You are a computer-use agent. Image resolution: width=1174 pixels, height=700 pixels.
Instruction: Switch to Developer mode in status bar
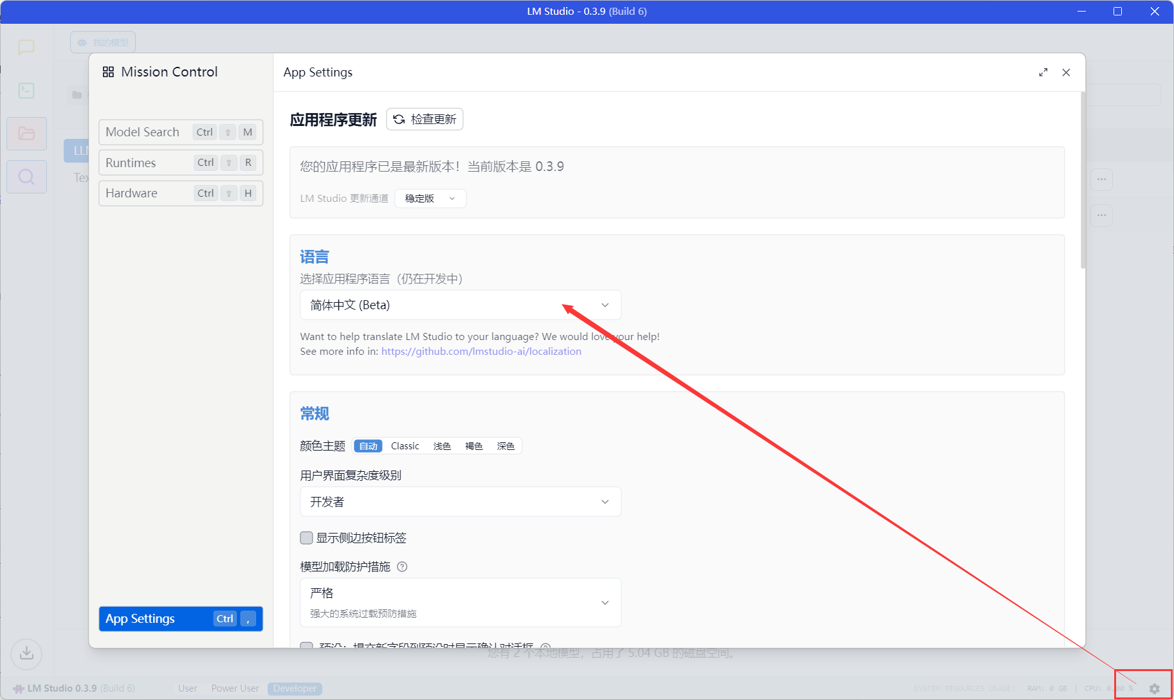click(x=295, y=688)
